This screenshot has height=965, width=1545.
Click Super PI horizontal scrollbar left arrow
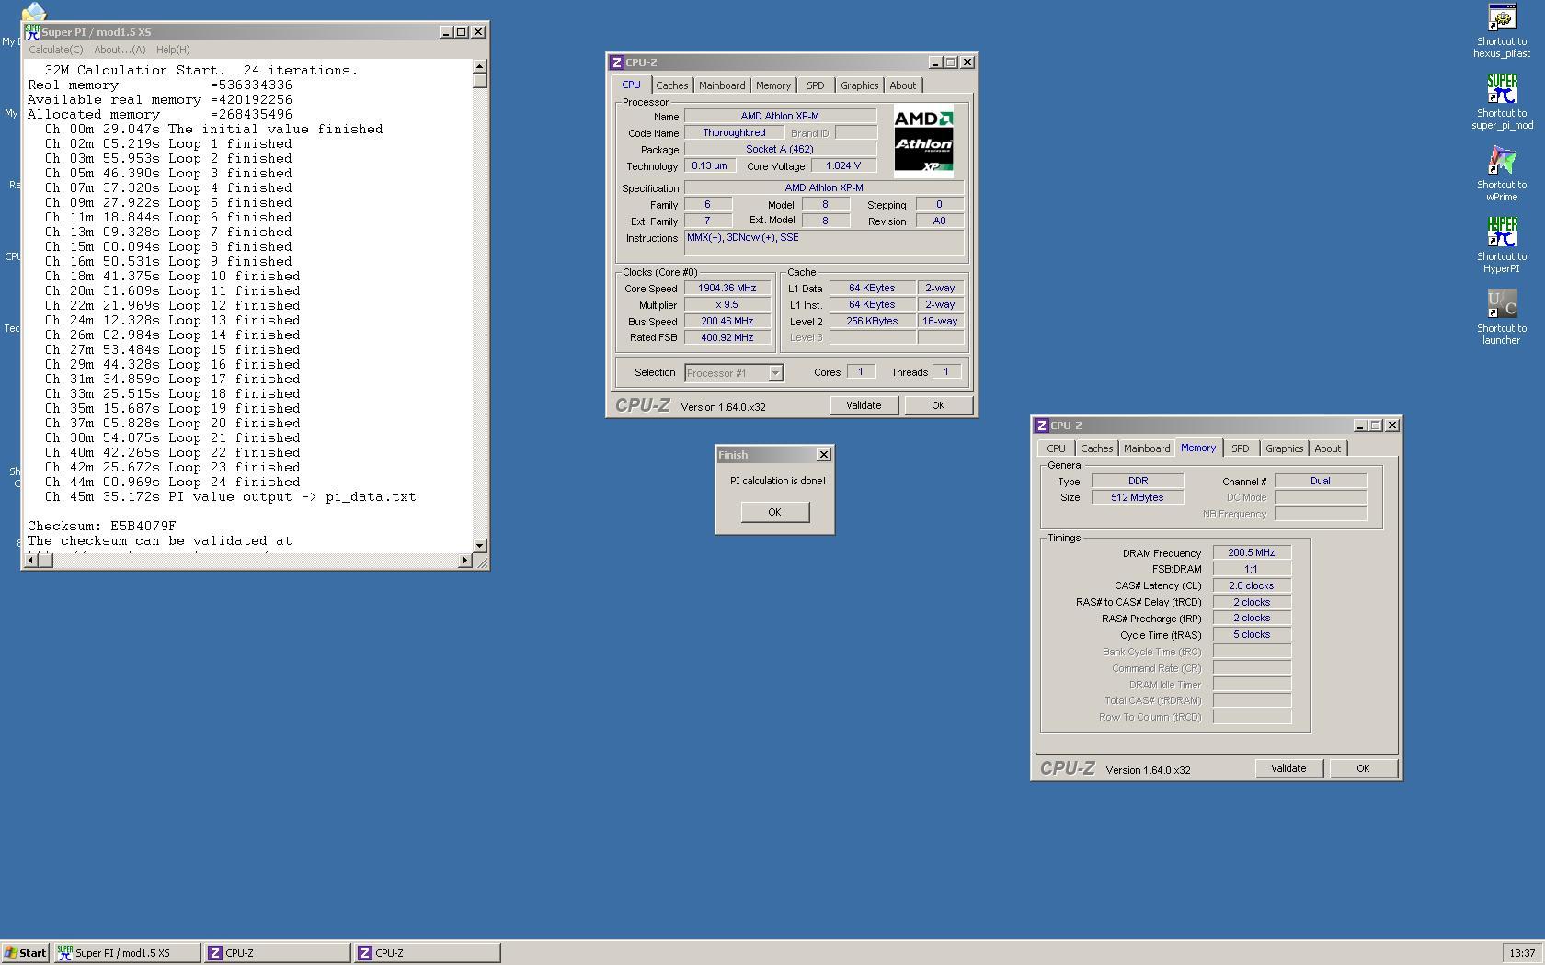pyautogui.click(x=31, y=560)
